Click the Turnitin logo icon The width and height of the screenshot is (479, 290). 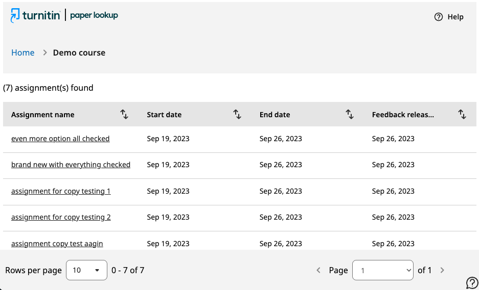click(15, 15)
